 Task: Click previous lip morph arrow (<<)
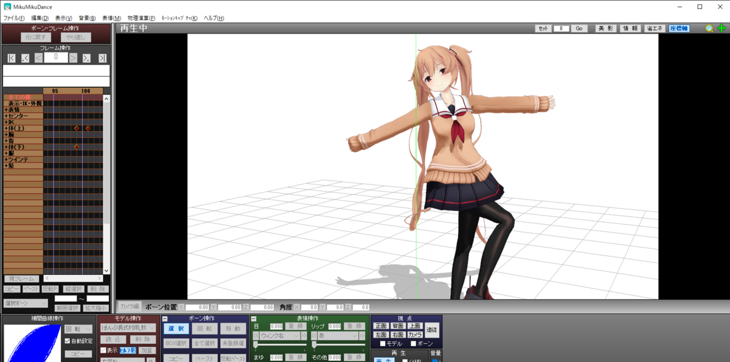315,336
